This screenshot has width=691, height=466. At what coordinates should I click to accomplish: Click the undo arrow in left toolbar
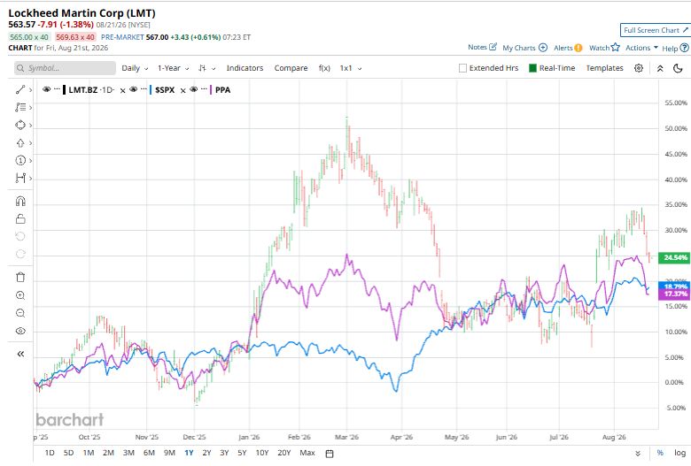20,236
